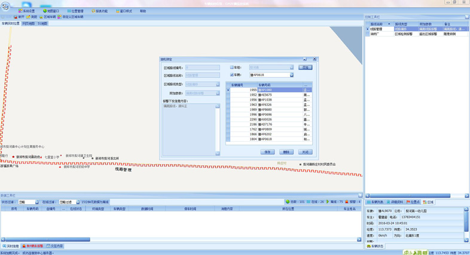Open the 报表功能 menu

pos(100,11)
